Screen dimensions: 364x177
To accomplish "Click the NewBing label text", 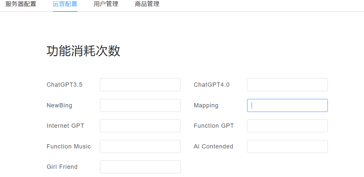I will [x=59, y=105].
